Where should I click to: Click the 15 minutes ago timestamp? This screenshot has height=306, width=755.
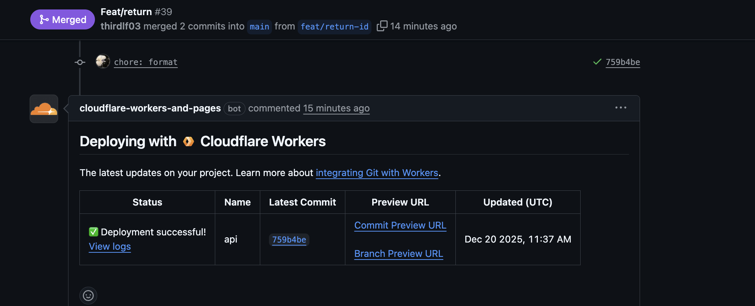point(336,108)
